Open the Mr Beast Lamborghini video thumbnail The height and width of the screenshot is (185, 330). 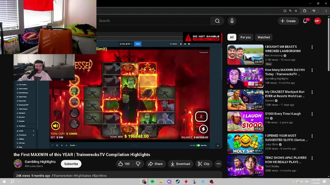point(245,55)
